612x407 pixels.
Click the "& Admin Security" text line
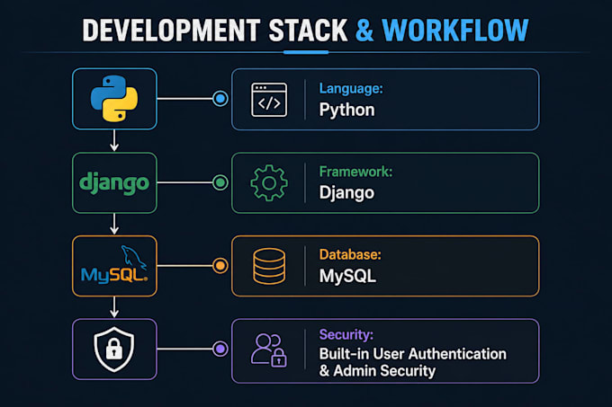click(x=377, y=371)
